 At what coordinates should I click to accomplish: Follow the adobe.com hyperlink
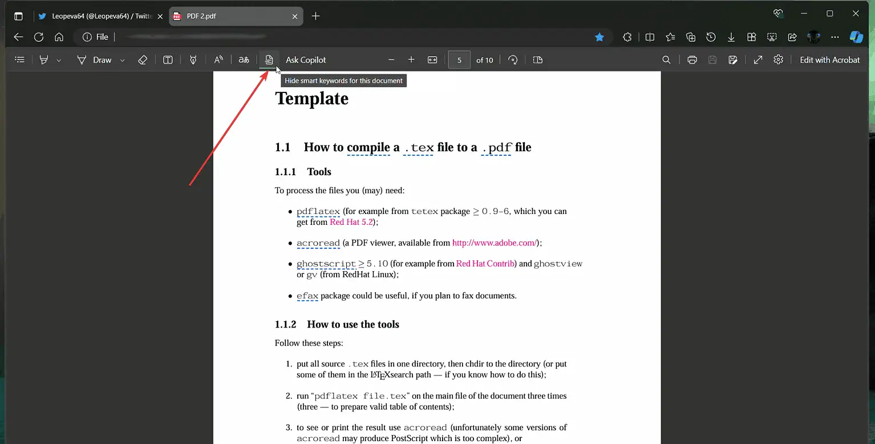click(x=494, y=243)
